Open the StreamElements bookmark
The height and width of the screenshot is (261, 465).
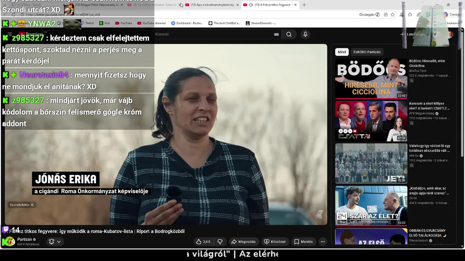pos(260,23)
